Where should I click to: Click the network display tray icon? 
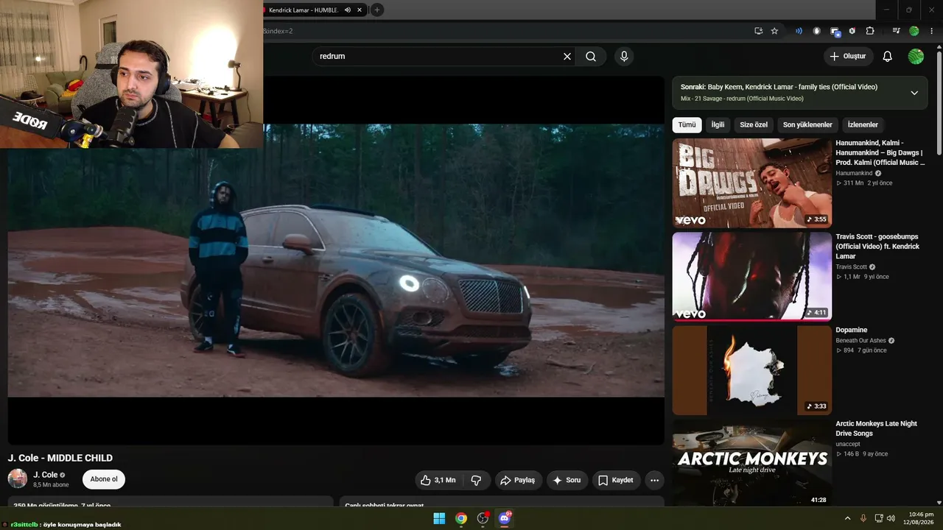coord(880,518)
